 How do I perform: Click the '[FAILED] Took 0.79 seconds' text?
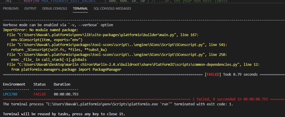[x=231, y=75]
